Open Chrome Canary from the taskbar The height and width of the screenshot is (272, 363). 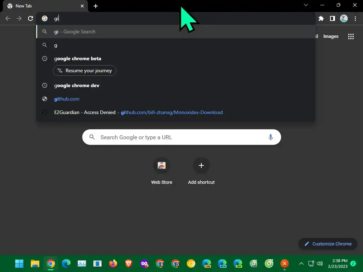[191, 263]
